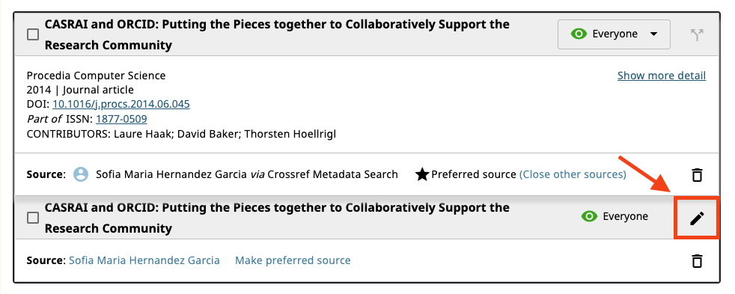735x294 pixels.
Task: Click the blue user avatar beside Source
Action: pyautogui.click(x=81, y=174)
